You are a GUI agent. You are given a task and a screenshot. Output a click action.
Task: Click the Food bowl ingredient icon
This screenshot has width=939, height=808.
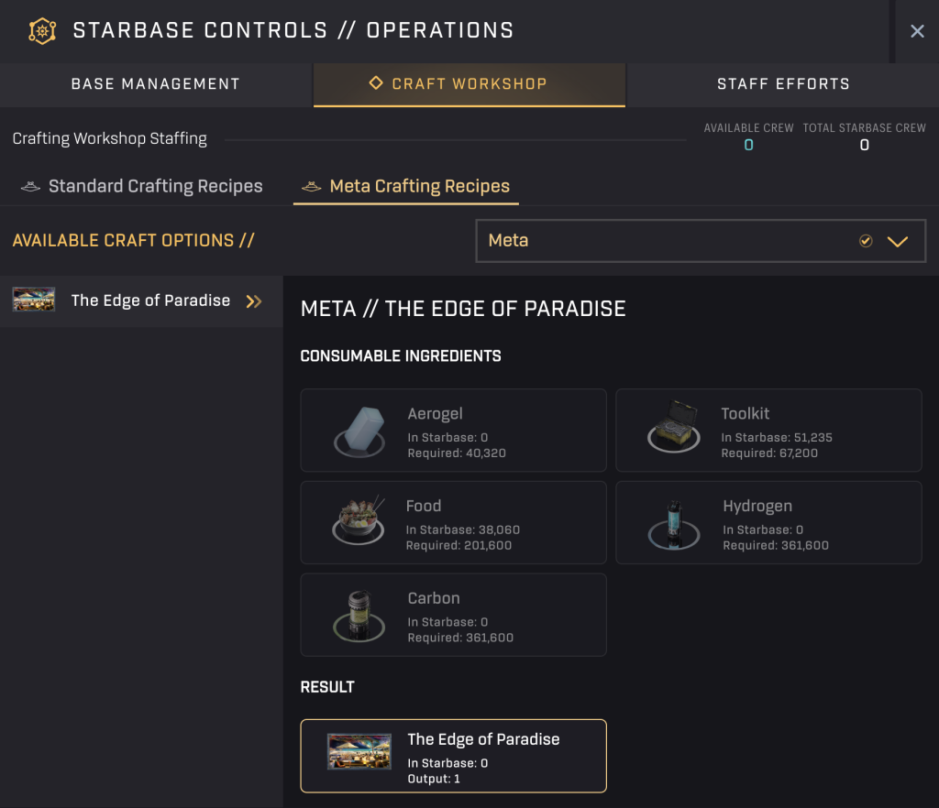pyautogui.click(x=358, y=522)
